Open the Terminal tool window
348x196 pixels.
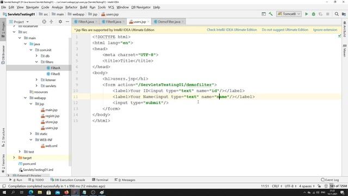[x=100, y=180]
